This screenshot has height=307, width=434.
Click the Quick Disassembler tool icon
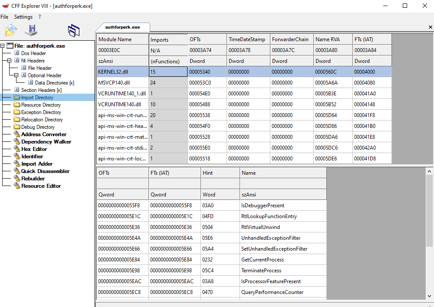coord(17,171)
